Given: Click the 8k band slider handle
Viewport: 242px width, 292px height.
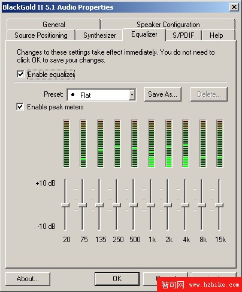Looking at the screenshot, I should [x=202, y=205].
